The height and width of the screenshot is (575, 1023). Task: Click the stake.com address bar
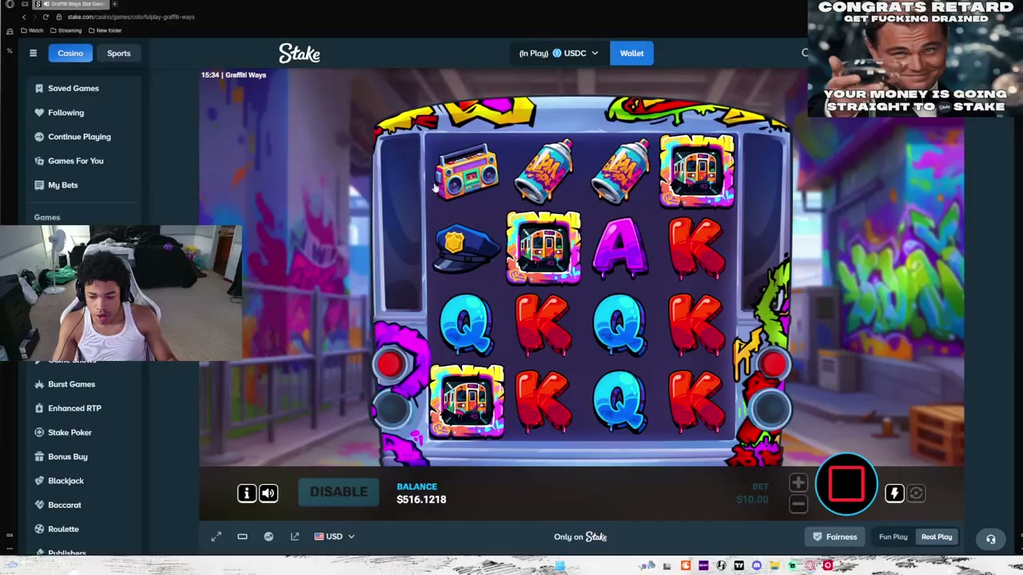click(x=131, y=17)
